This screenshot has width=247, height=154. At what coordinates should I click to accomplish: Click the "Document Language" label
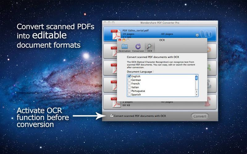(140, 72)
